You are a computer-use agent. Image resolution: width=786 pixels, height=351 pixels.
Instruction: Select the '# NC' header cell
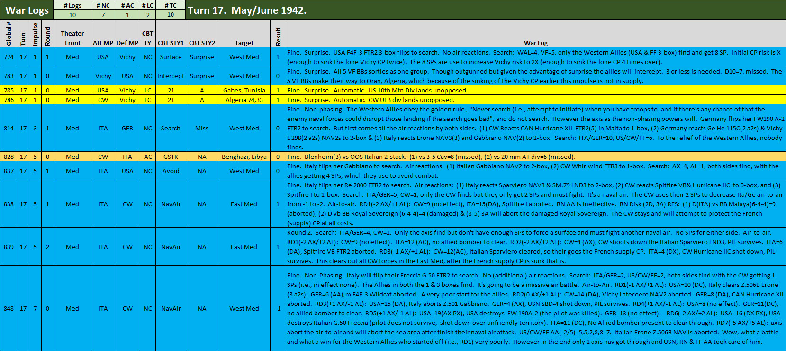[103, 5]
